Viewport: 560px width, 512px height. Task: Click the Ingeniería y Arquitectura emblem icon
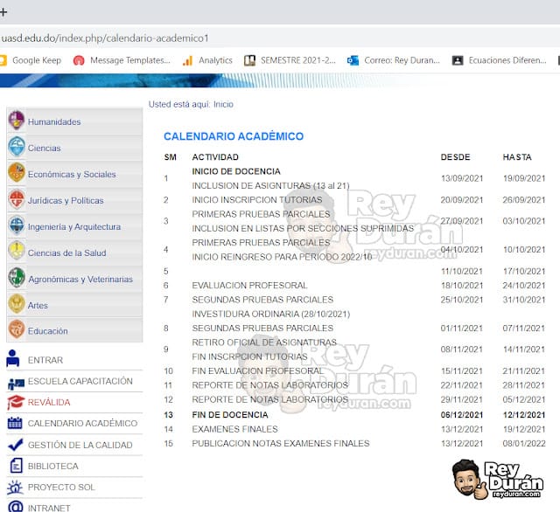17,225
